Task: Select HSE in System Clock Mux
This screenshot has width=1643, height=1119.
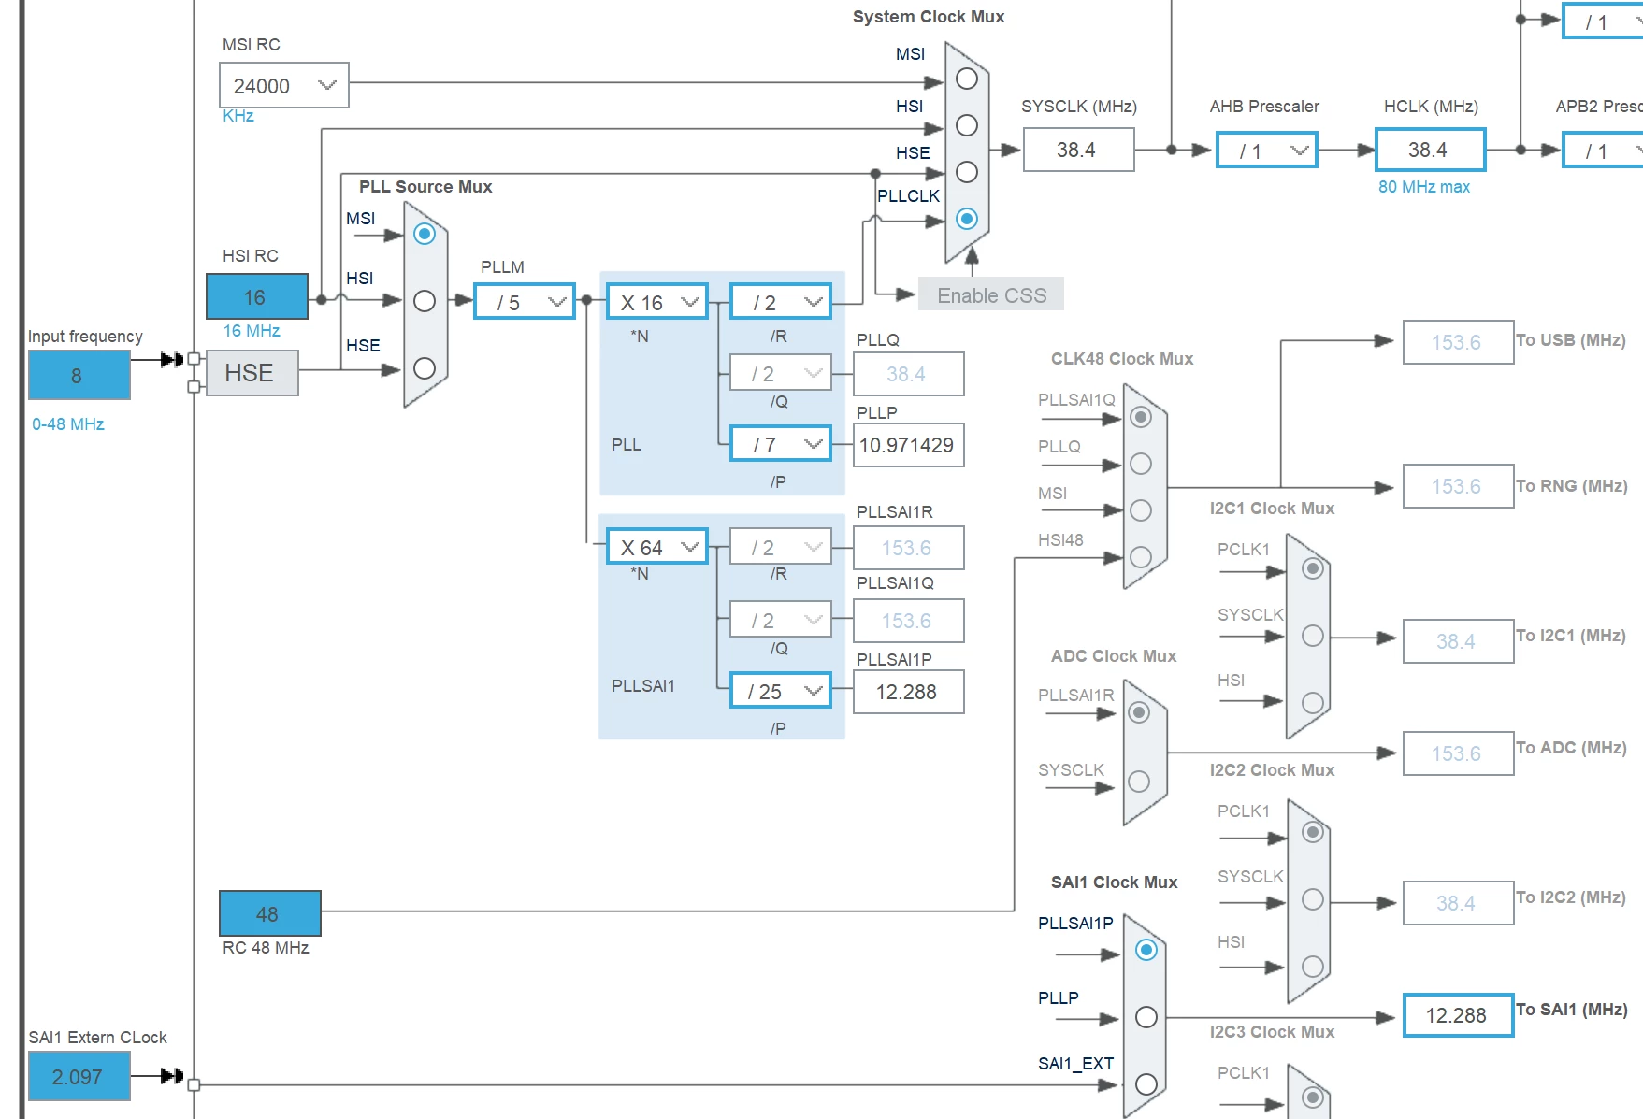Action: tap(967, 172)
